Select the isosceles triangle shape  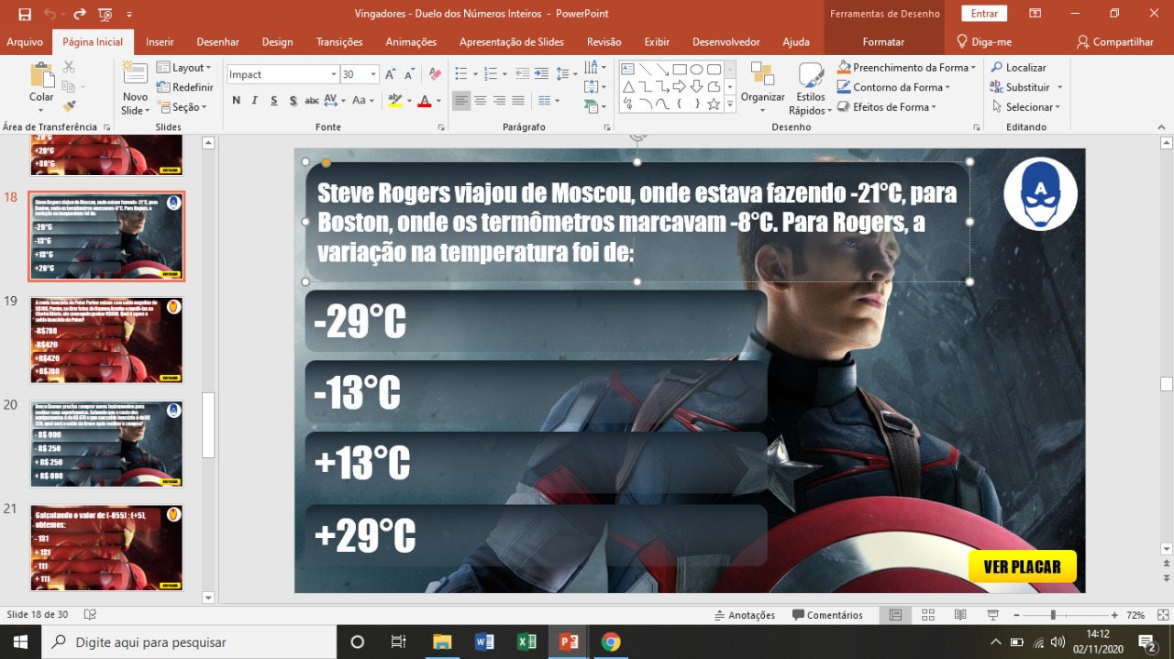[x=628, y=86]
